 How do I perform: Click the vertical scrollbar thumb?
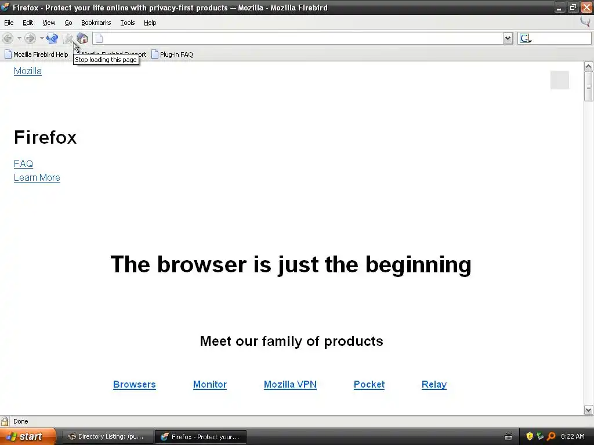point(588,86)
